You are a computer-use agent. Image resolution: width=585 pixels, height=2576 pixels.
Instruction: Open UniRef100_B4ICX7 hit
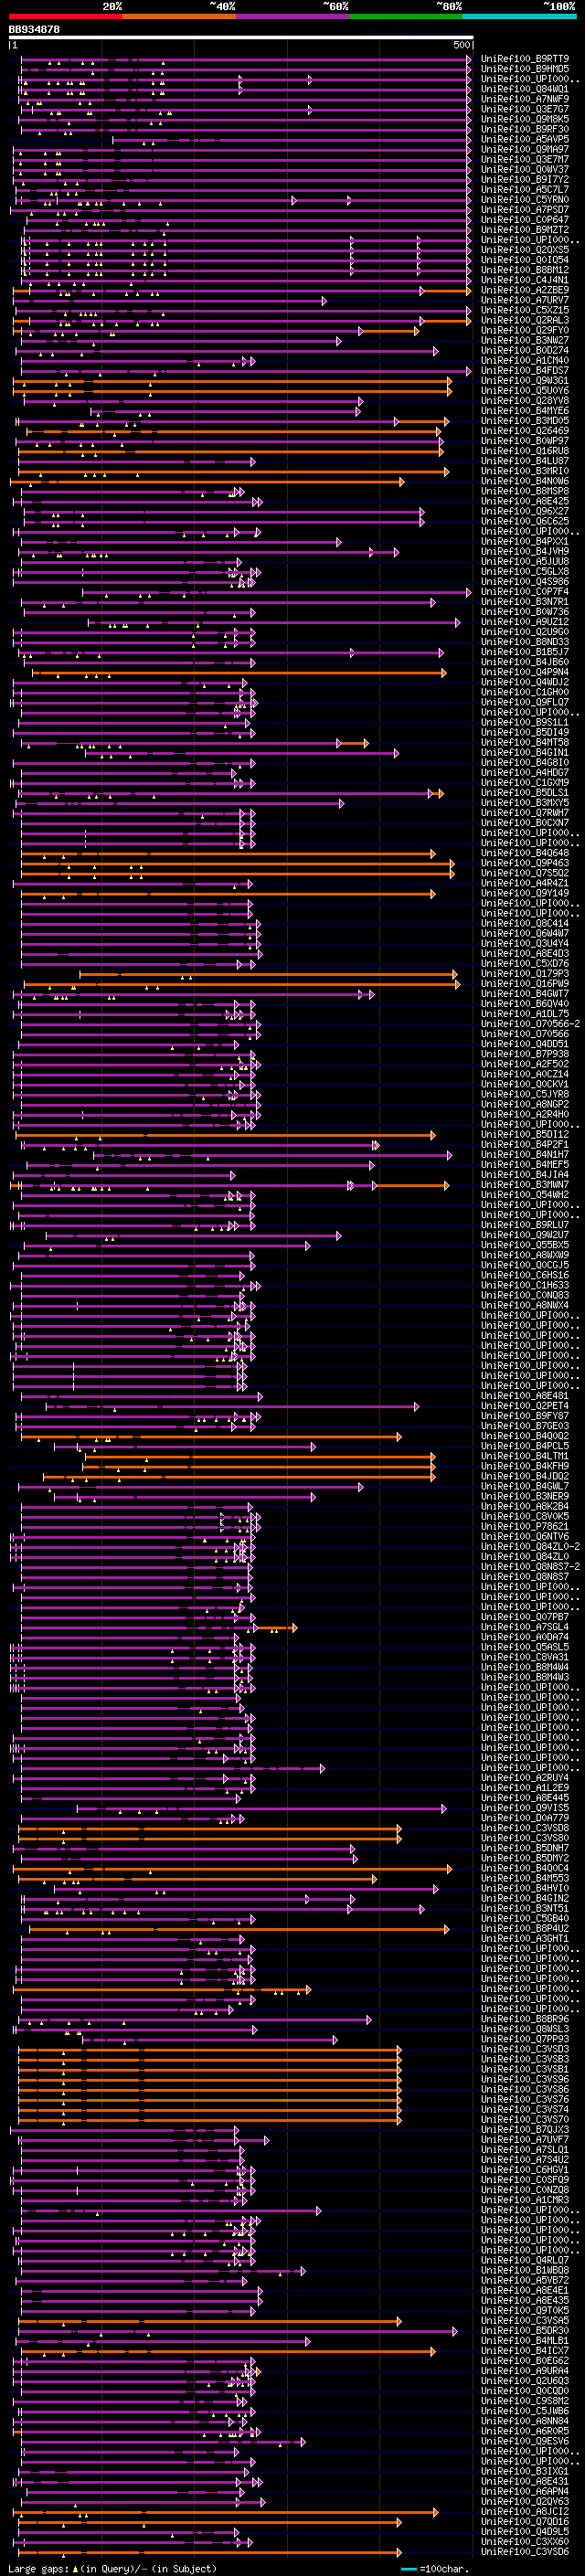pos(525,2350)
